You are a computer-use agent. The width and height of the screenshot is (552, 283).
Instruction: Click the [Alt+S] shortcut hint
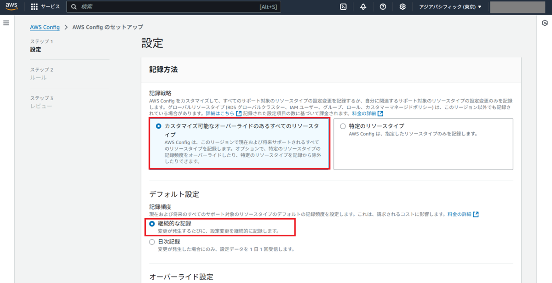click(268, 7)
